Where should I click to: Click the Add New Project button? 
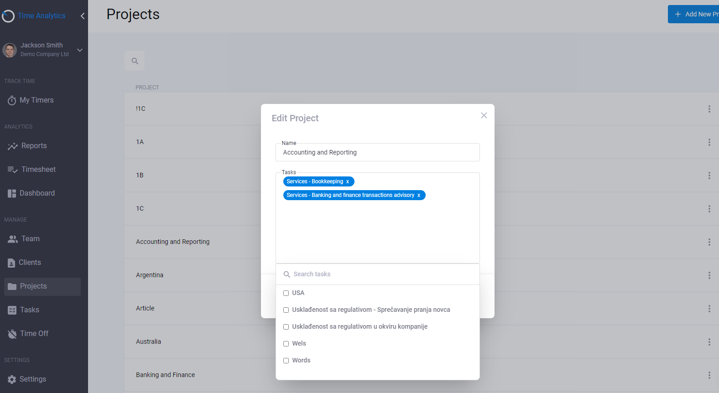(693, 14)
